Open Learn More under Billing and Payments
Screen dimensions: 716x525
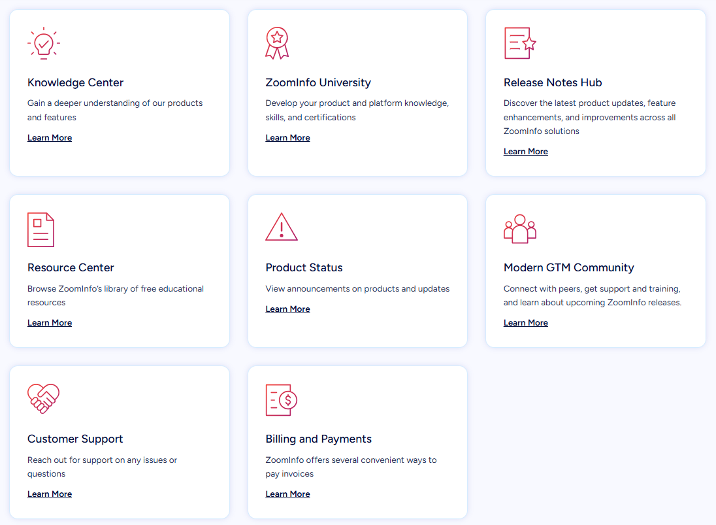tap(287, 494)
